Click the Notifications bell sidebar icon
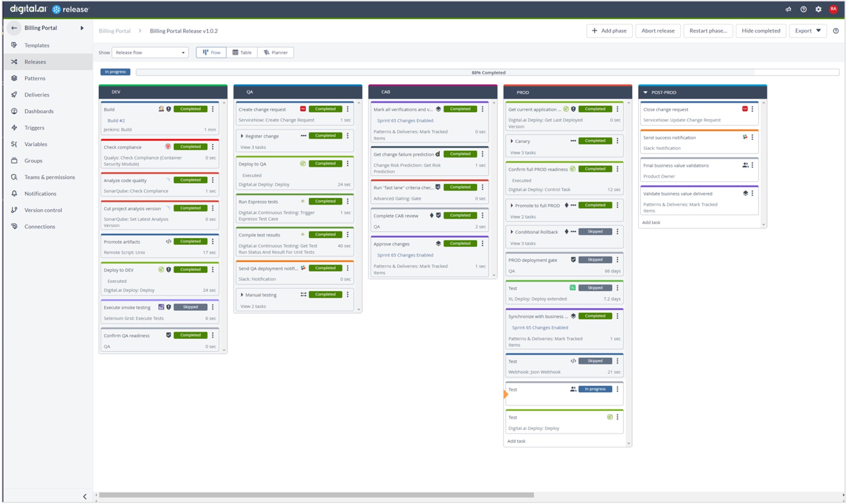Image resolution: width=846 pixels, height=504 pixels. point(14,194)
